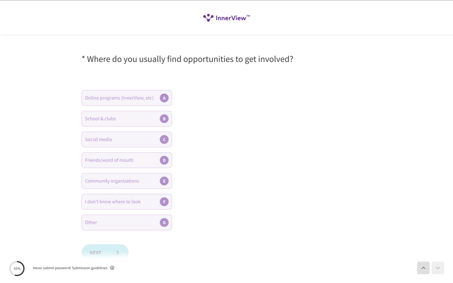The height and width of the screenshot is (283, 453).
Task: Click the A key badge icon
Action: pyautogui.click(x=164, y=98)
